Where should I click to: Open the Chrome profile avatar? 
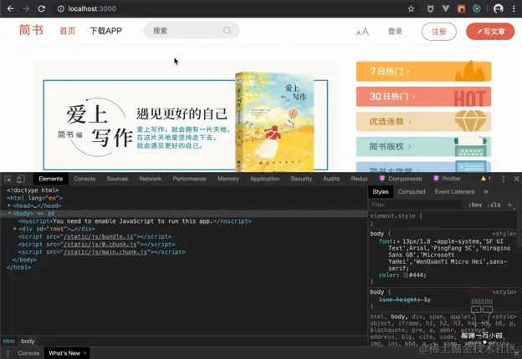pyautogui.click(x=498, y=9)
